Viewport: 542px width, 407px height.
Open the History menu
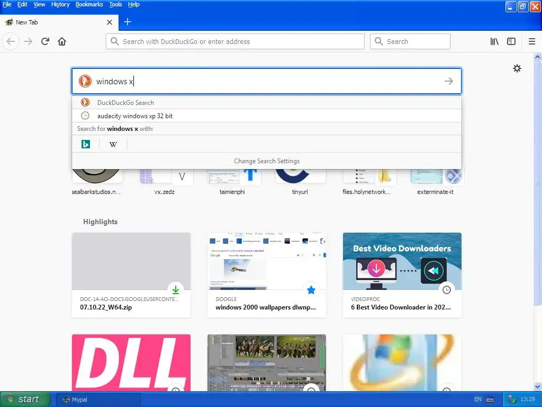click(60, 4)
